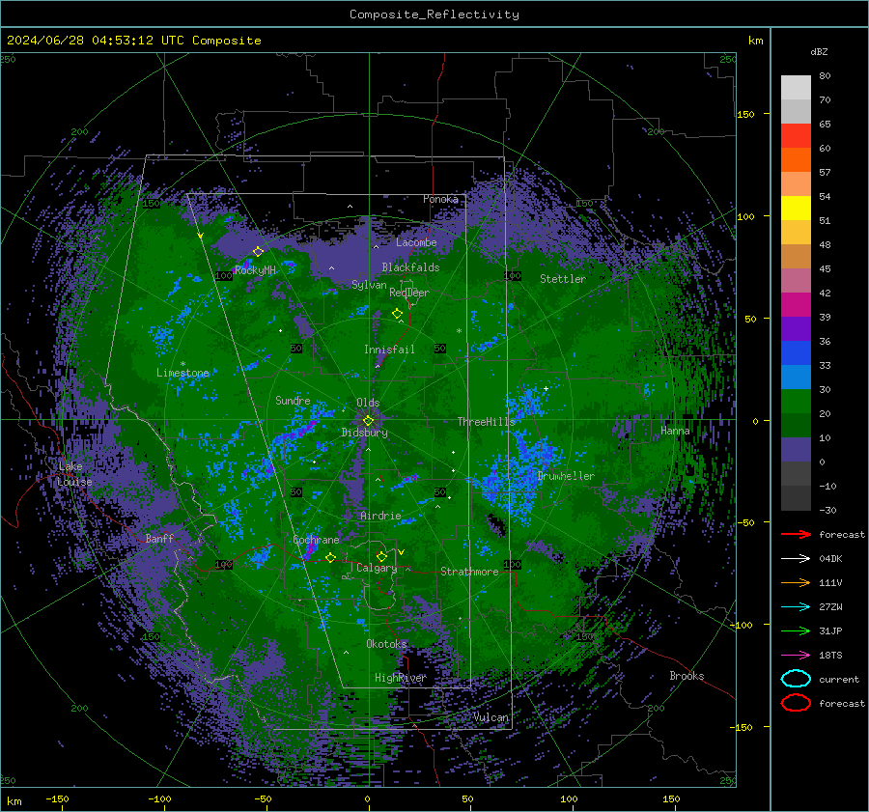Click the bright green swatch between 30 and 20
Screen dimensions: 869x812
coord(796,402)
